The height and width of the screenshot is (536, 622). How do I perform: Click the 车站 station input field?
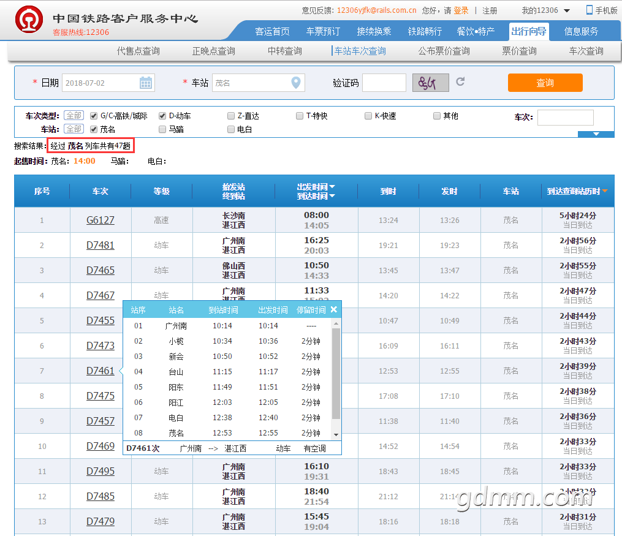[258, 83]
